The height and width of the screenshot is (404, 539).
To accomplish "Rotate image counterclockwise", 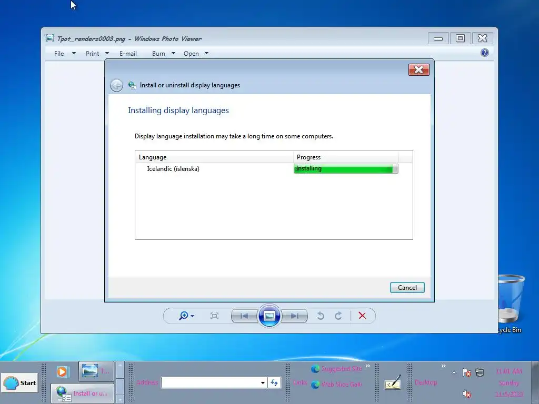I will click(321, 316).
